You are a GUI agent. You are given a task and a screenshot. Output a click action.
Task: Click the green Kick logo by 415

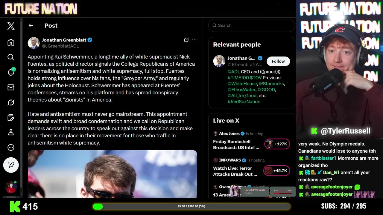pos(15,206)
